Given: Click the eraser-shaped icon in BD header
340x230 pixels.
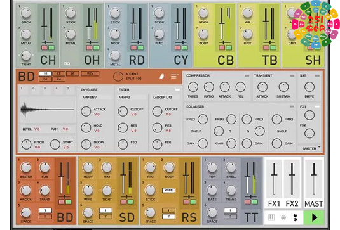Looking at the screenshot, I should point(161,77).
